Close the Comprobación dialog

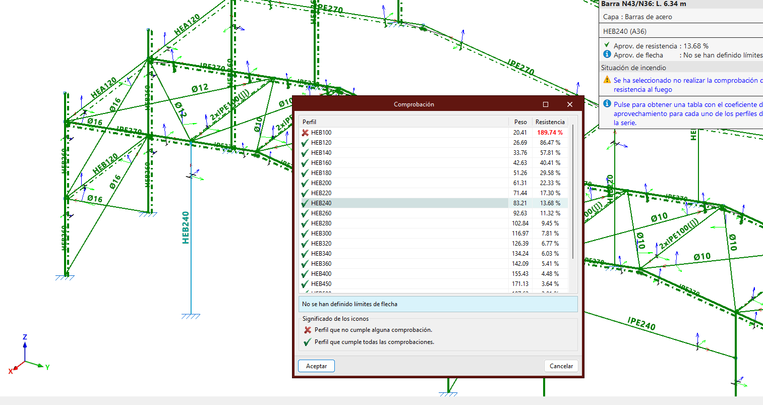(x=569, y=104)
